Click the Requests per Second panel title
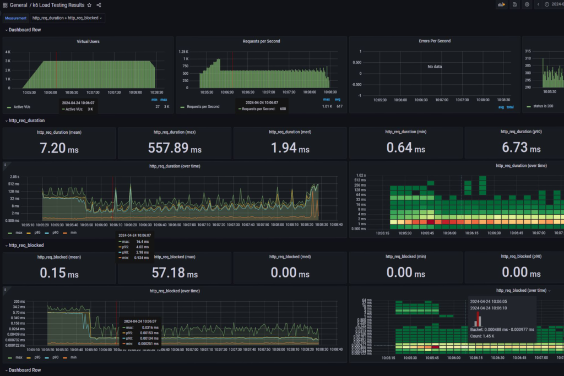This screenshot has height=376, width=564. click(x=261, y=41)
